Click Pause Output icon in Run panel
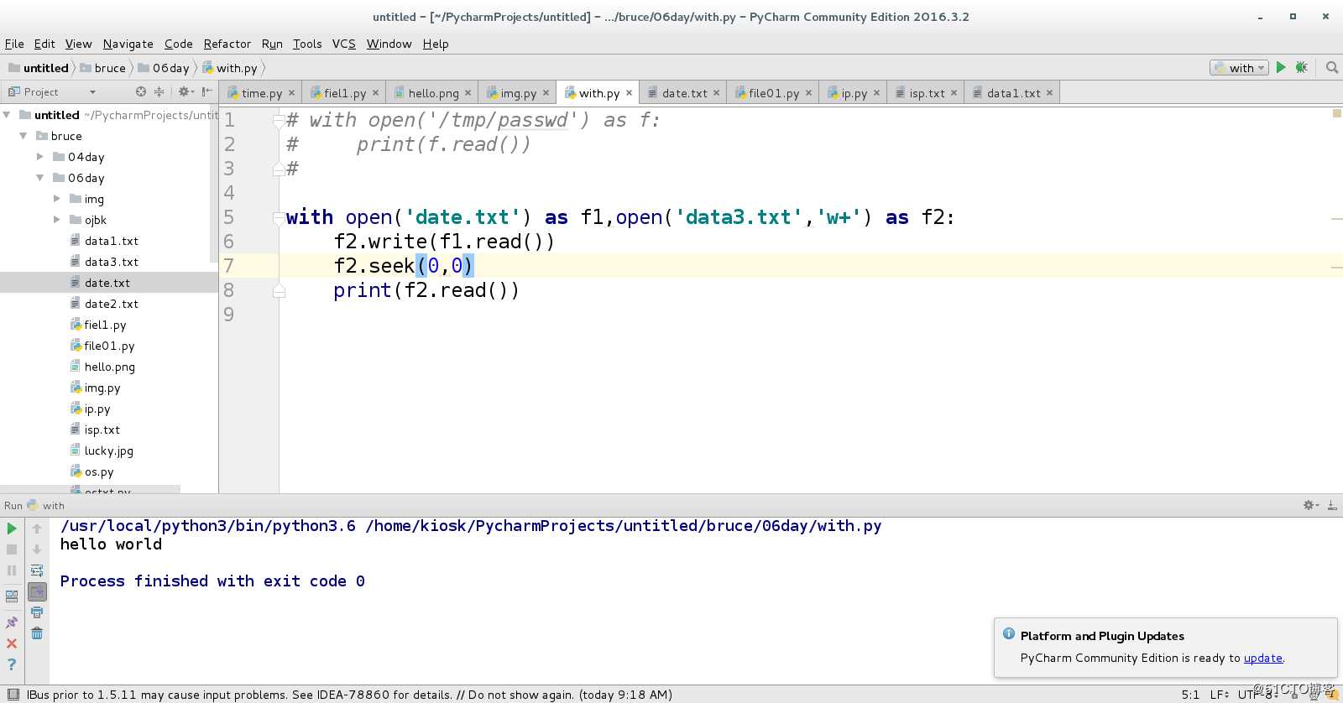Viewport: 1343px width, 703px height. (x=12, y=570)
